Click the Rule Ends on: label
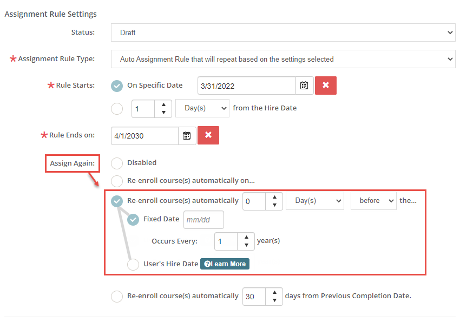This screenshot has width=460, height=322. click(72, 135)
